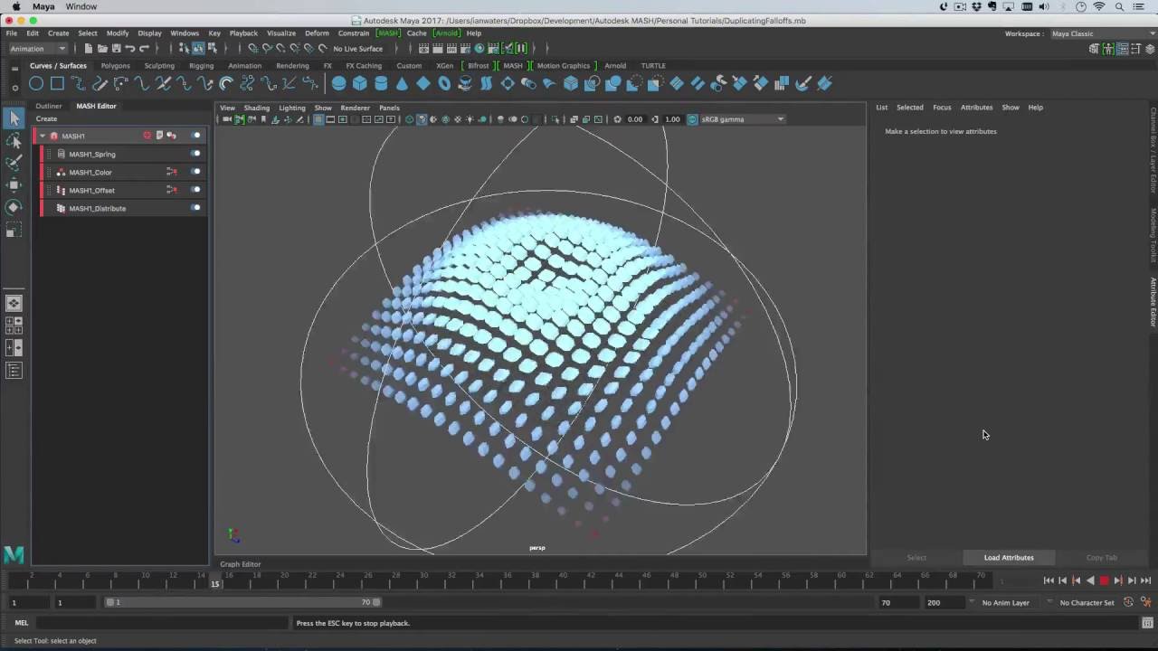Viewport: 1158px width, 651px height.
Task: Click the four-view layout icon
Action: pyautogui.click(x=14, y=325)
